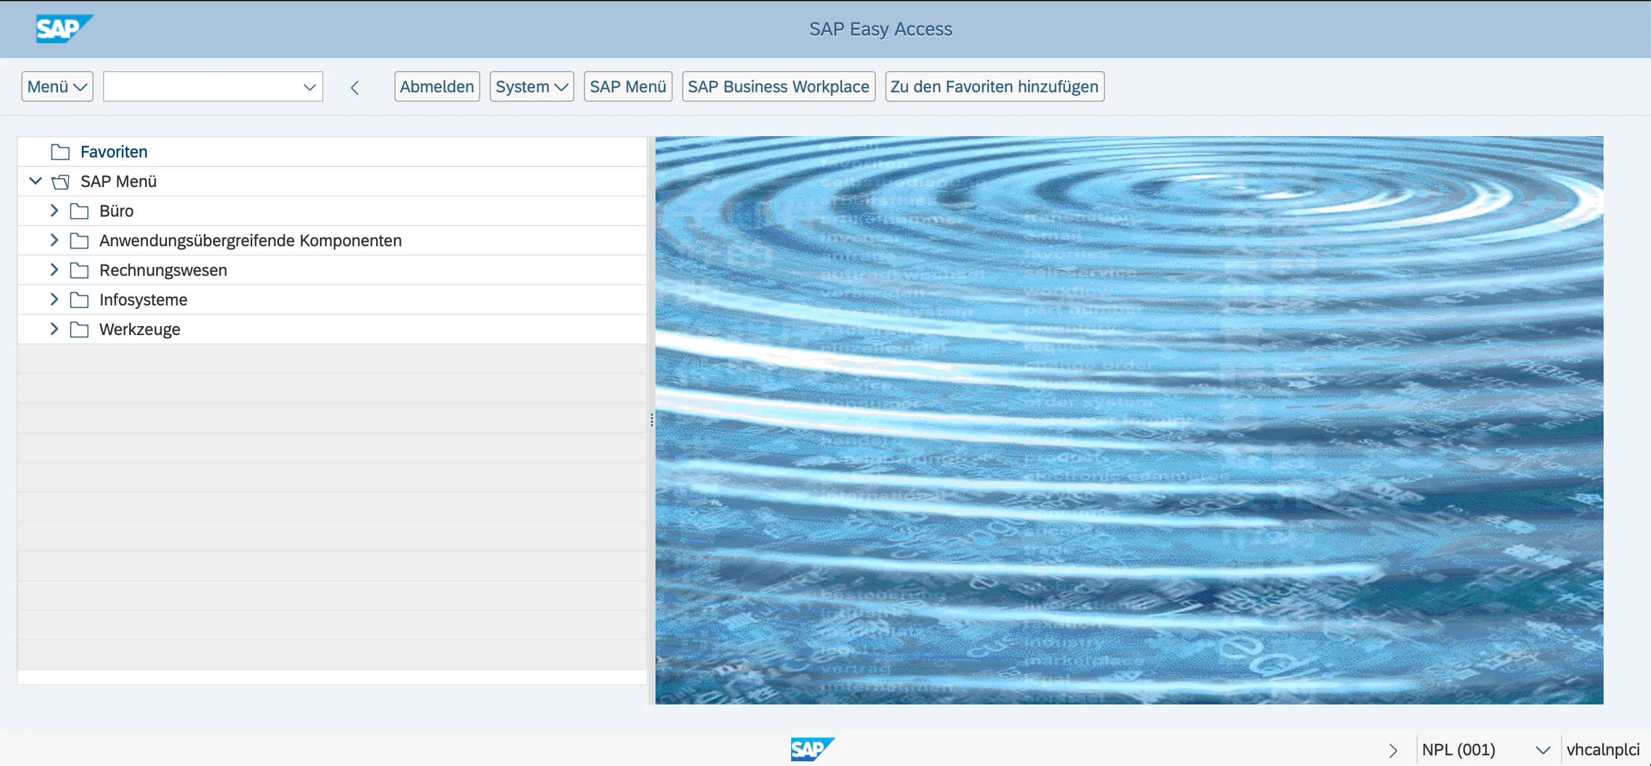The height and width of the screenshot is (766, 1651).
Task: Open SAP Business Workplace
Action: coord(778,86)
